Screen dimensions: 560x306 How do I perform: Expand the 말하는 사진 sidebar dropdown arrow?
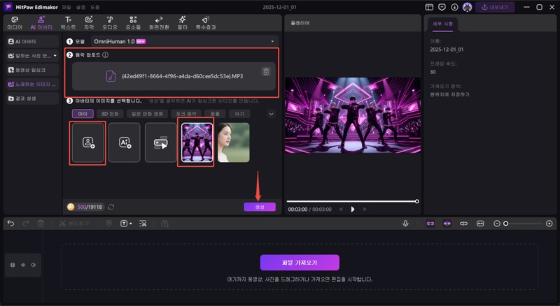pos(55,56)
